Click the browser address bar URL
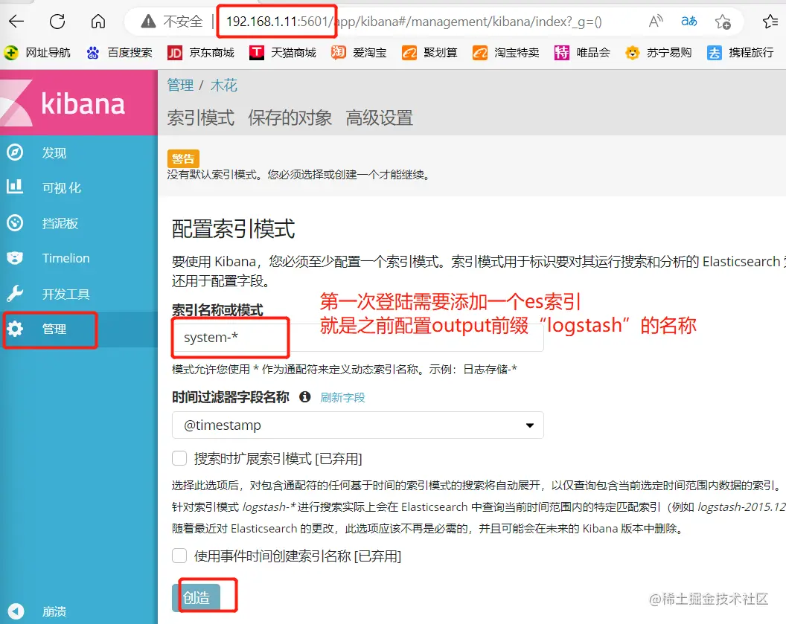 point(414,22)
